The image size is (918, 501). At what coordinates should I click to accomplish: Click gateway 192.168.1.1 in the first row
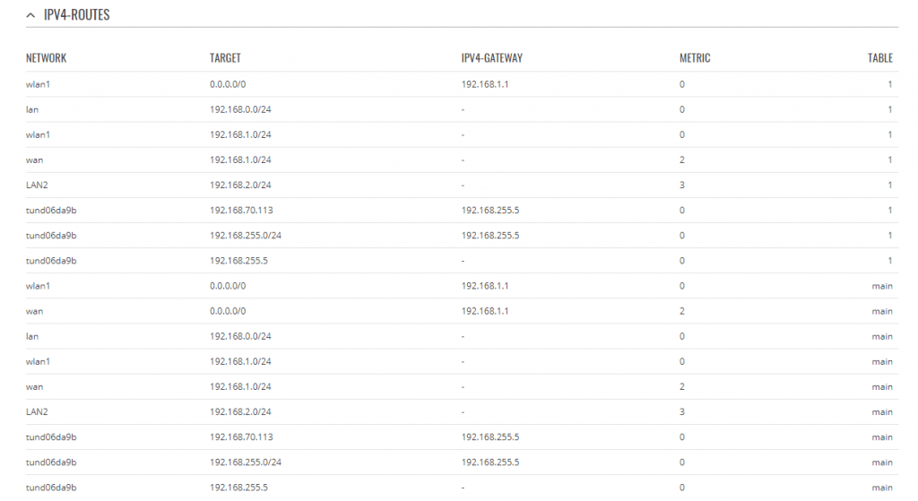[485, 84]
